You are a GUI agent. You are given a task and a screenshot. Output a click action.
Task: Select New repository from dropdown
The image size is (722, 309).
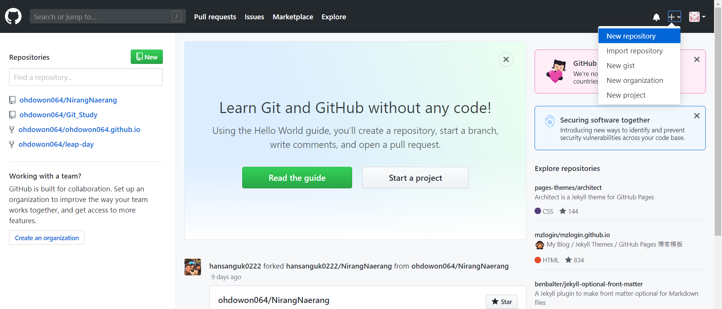(639, 36)
